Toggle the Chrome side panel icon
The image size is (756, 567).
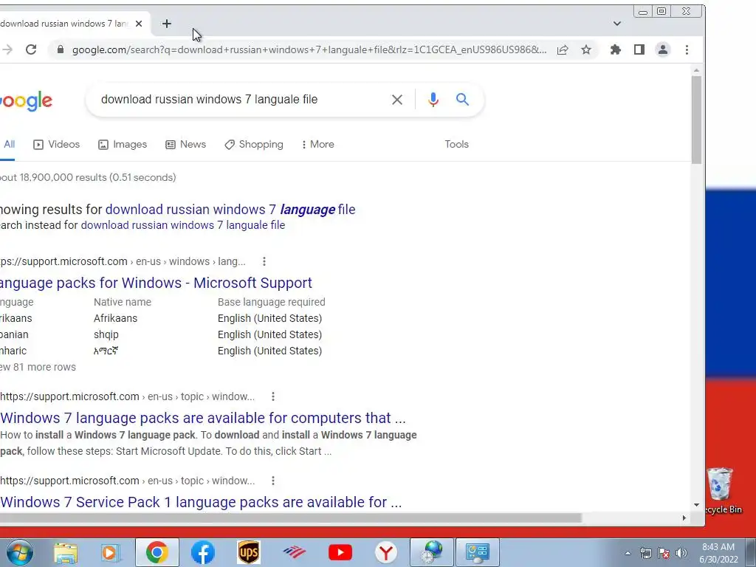639,49
